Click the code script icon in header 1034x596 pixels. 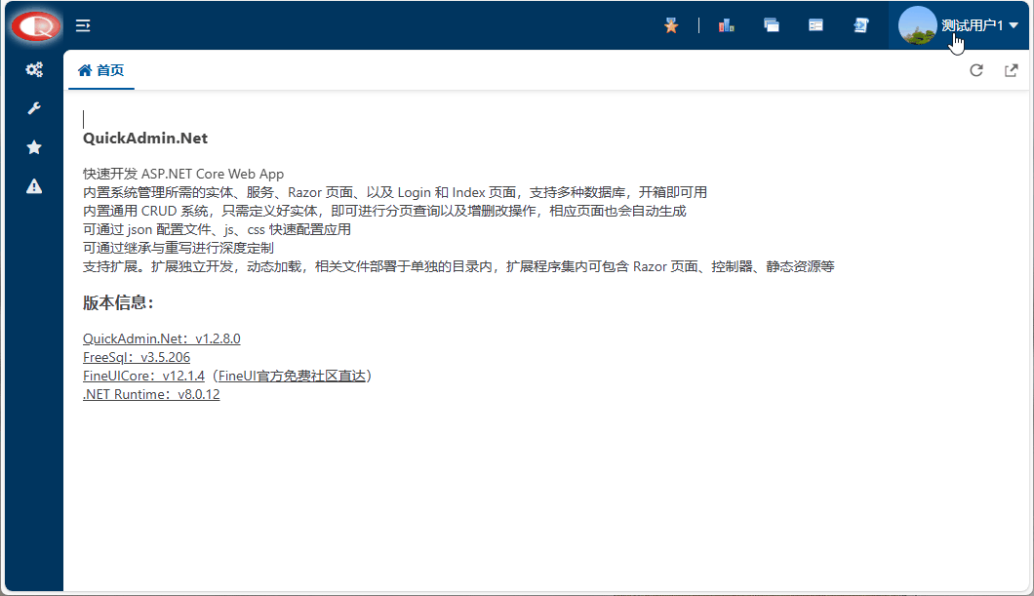860,25
